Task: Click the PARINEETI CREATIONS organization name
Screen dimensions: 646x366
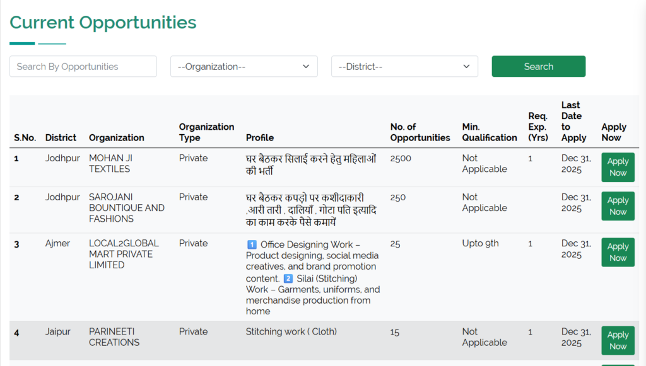Action: pos(114,337)
